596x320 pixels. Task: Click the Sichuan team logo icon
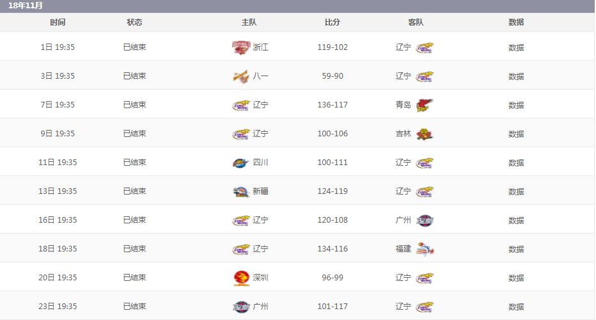240,163
